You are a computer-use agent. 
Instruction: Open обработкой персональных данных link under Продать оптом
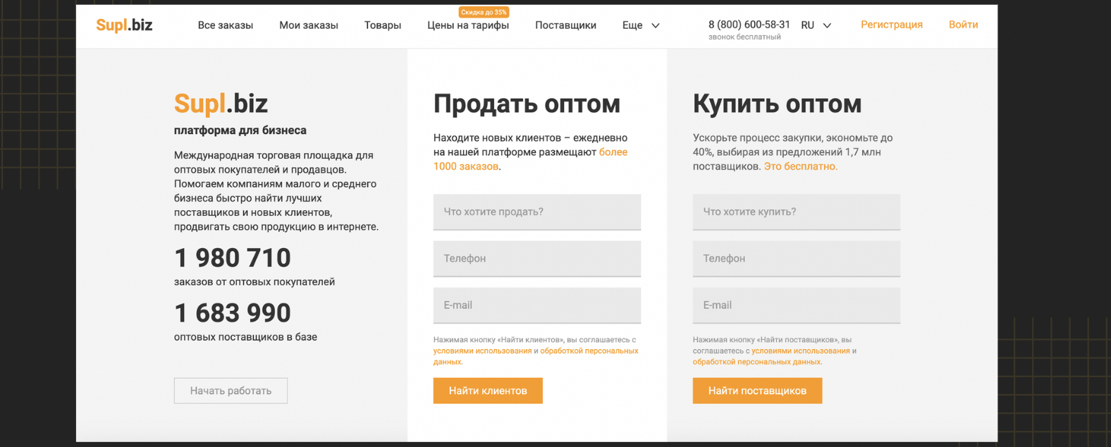click(536, 356)
